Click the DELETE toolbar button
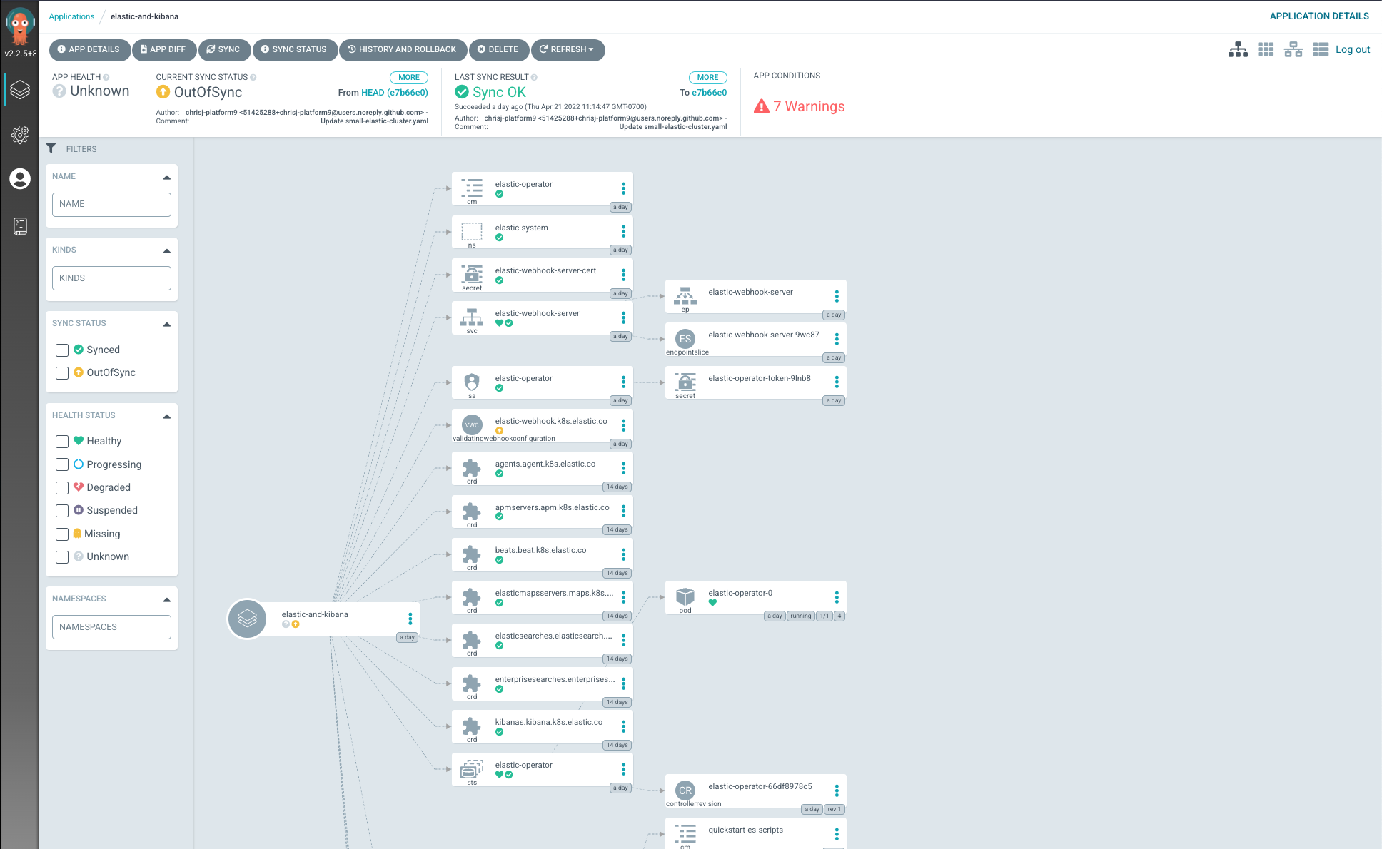 pos(498,50)
